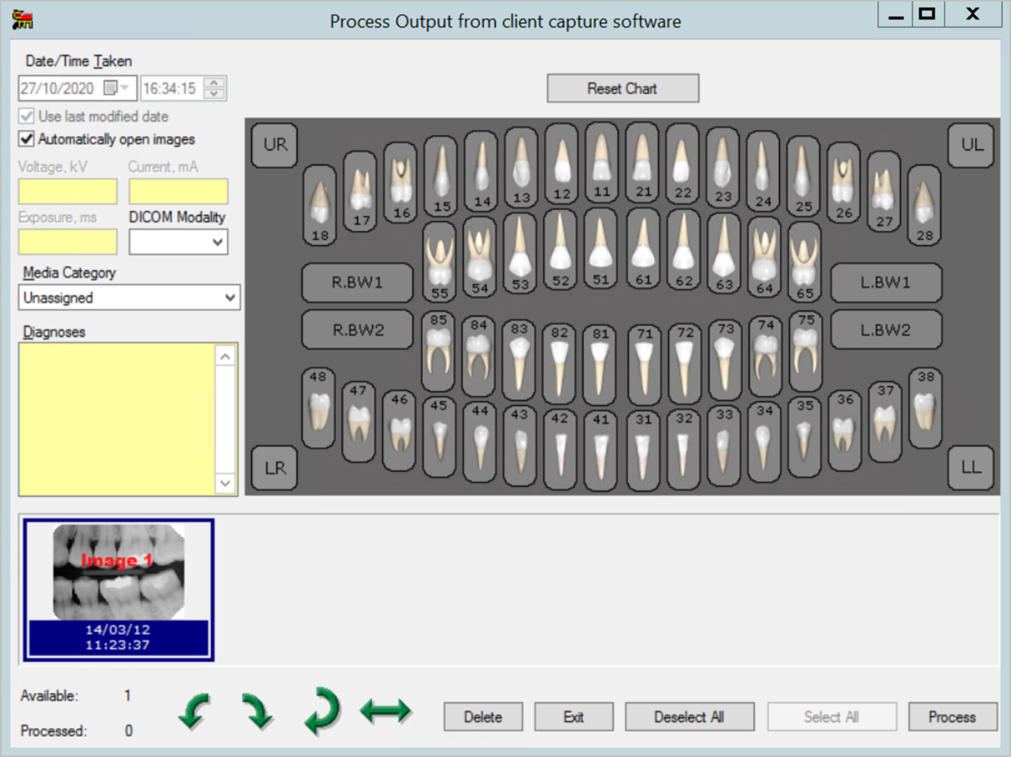This screenshot has width=1011, height=757.
Task: Select tooth 28 in the upper left
Action: point(924,205)
